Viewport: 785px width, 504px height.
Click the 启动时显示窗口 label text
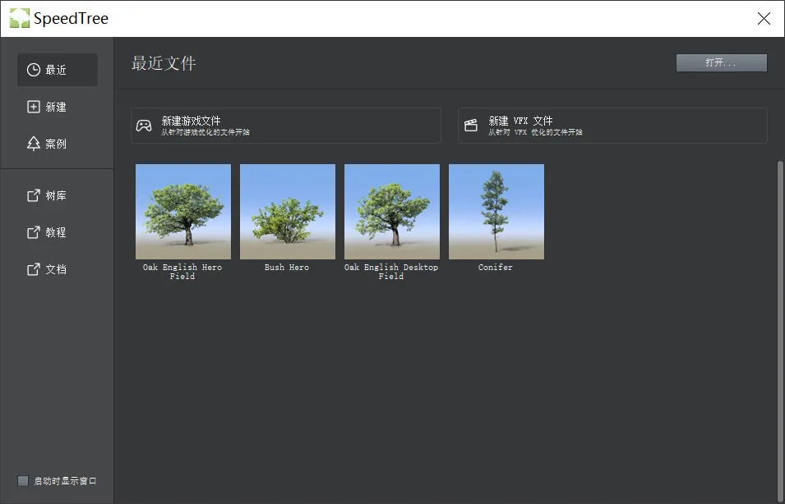(65, 481)
